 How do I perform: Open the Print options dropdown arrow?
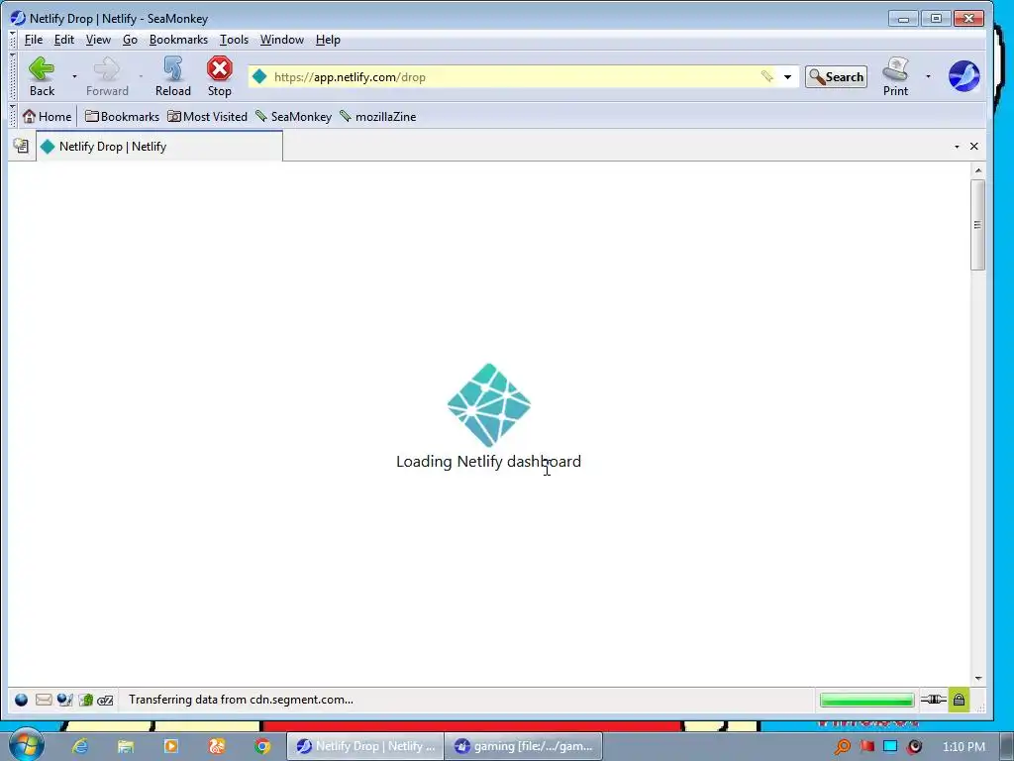point(928,76)
